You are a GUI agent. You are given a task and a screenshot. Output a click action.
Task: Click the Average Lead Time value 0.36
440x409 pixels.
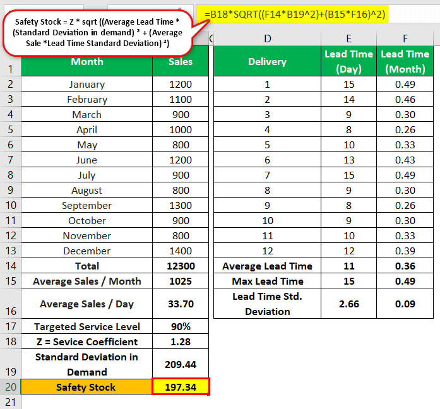pyautogui.click(x=405, y=266)
